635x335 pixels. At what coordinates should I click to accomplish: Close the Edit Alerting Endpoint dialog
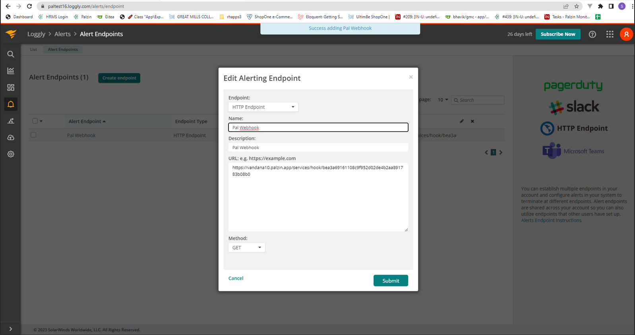(x=411, y=77)
